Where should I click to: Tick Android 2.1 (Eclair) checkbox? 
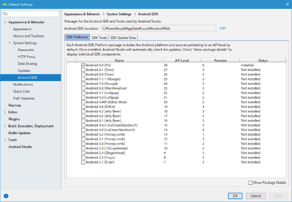pyautogui.click(x=83, y=162)
